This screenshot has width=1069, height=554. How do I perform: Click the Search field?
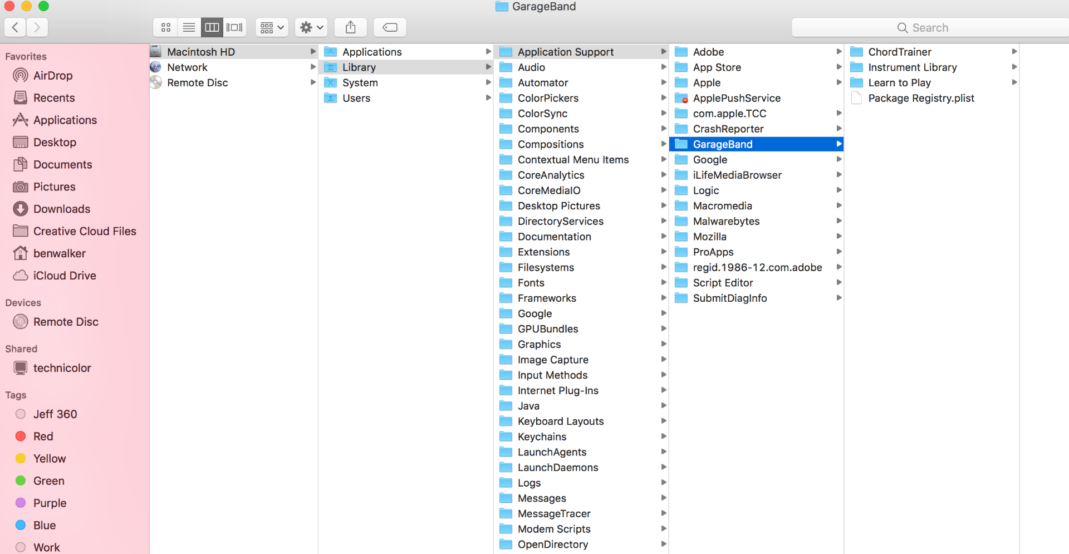(x=930, y=28)
